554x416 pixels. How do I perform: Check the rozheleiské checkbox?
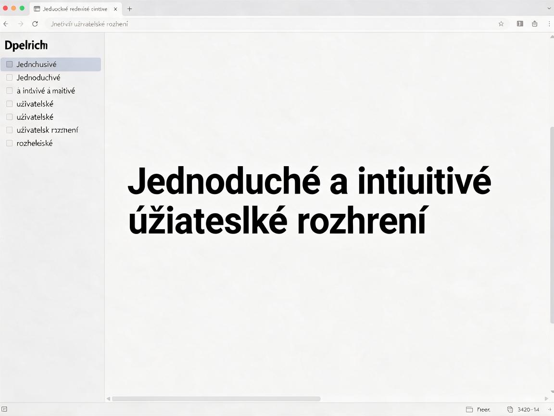click(10, 143)
